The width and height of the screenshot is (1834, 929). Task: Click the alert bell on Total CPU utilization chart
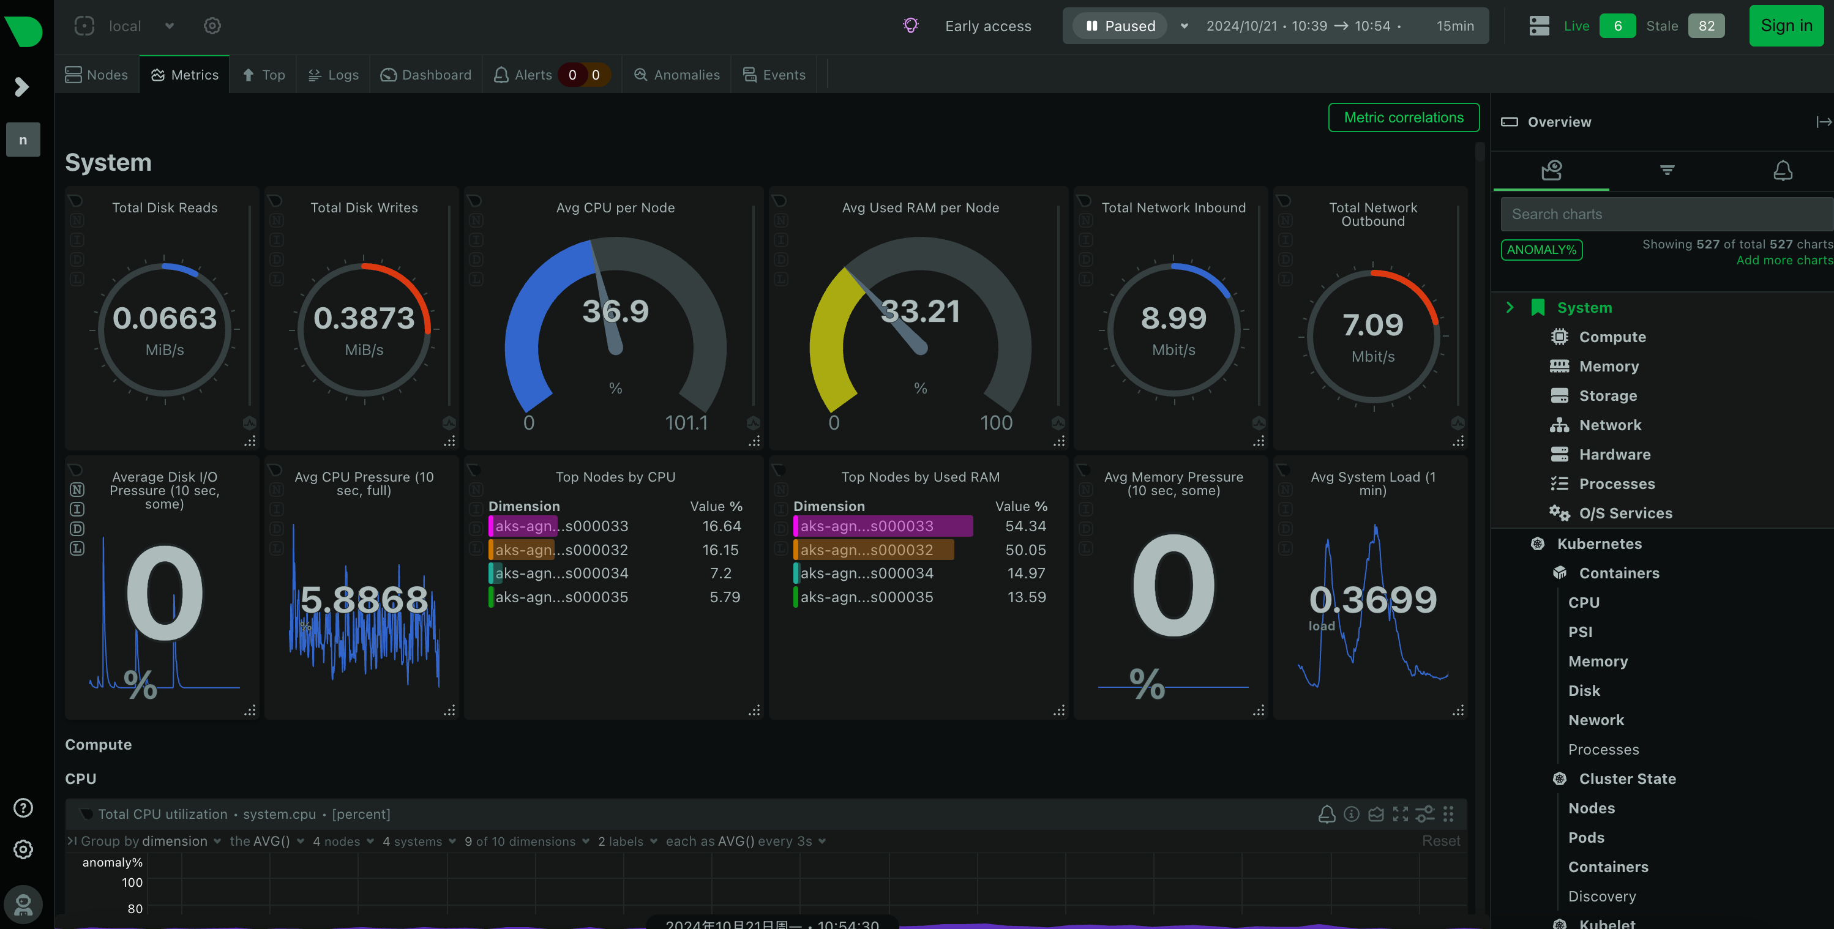[1327, 814]
